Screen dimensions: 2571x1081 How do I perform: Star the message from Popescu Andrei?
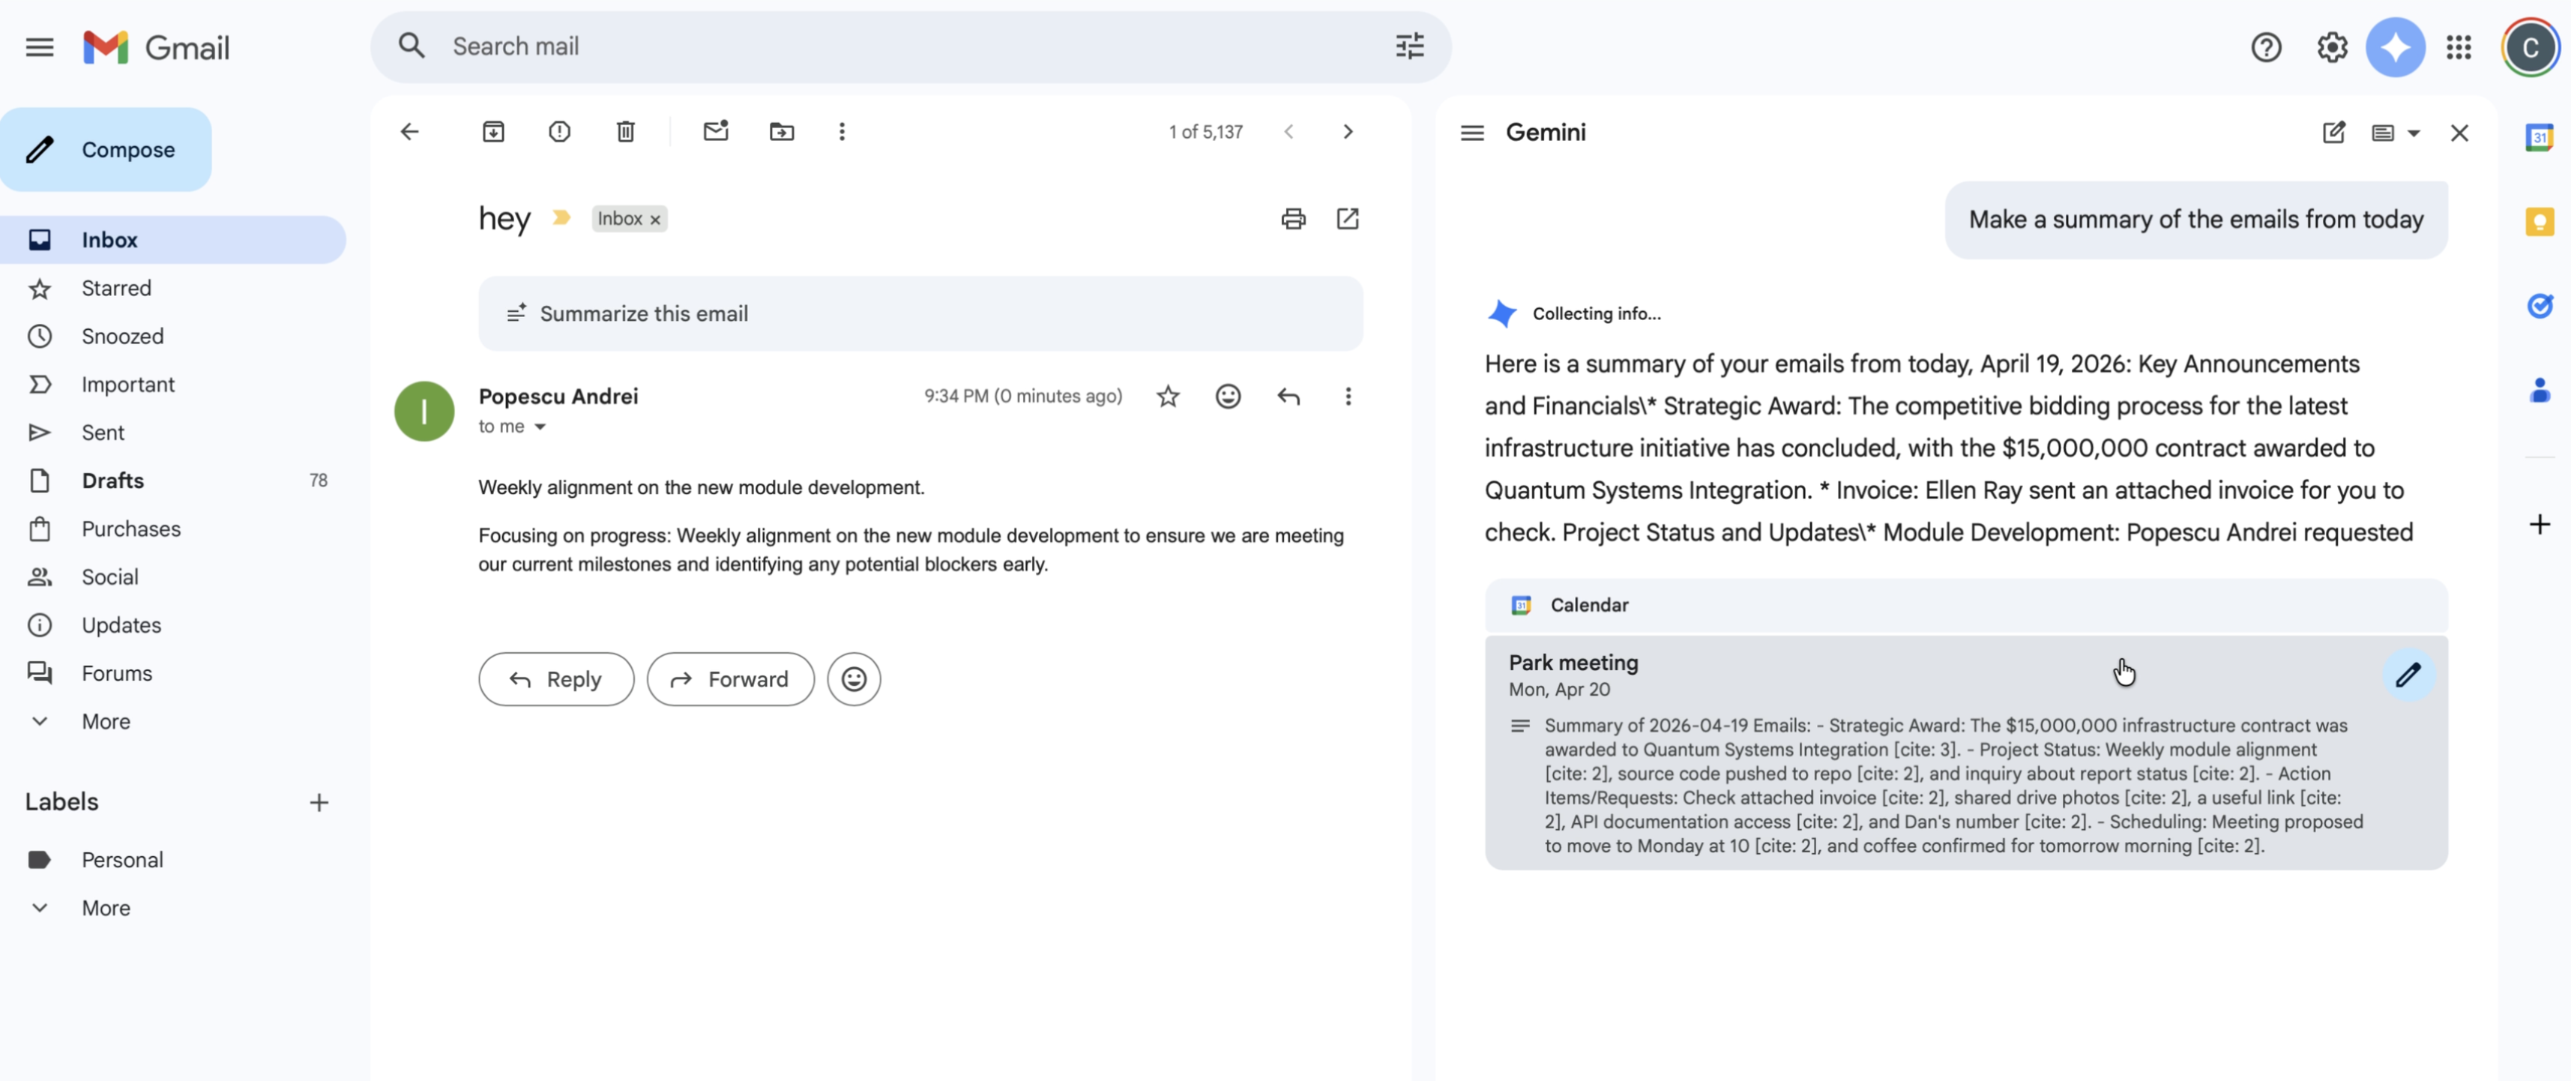pos(1168,397)
